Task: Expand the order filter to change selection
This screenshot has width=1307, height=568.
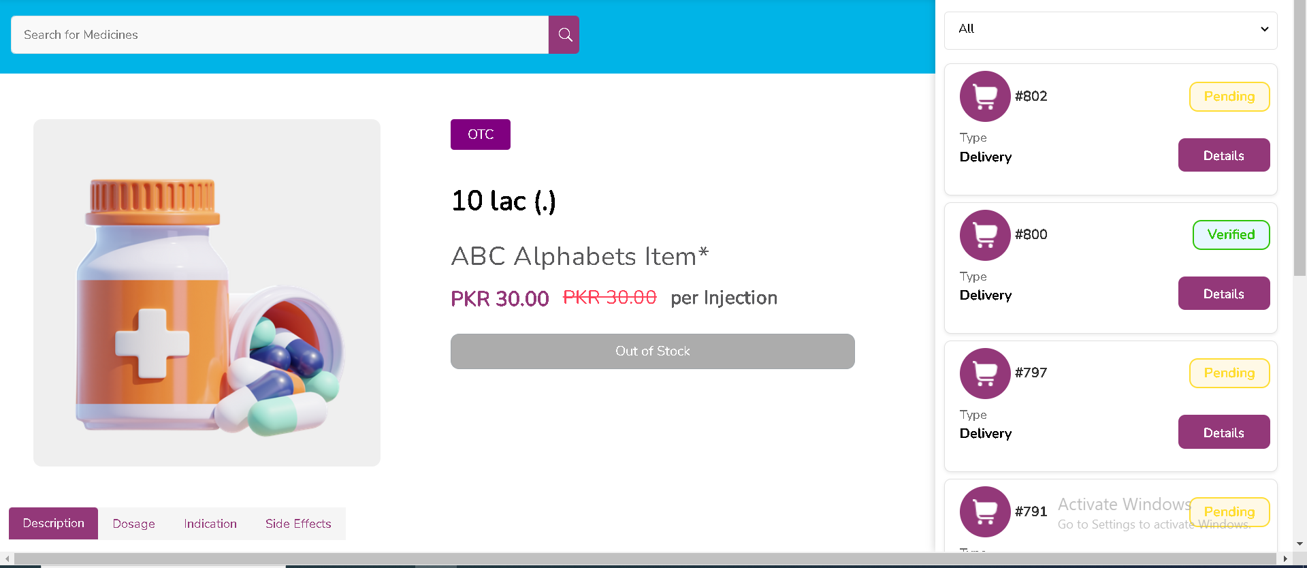Action: point(1110,29)
